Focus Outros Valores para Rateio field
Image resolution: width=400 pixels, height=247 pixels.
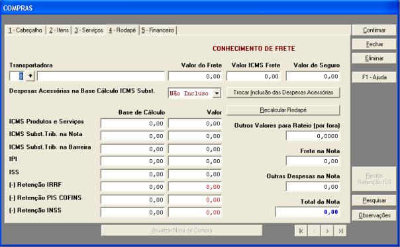(313, 136)
